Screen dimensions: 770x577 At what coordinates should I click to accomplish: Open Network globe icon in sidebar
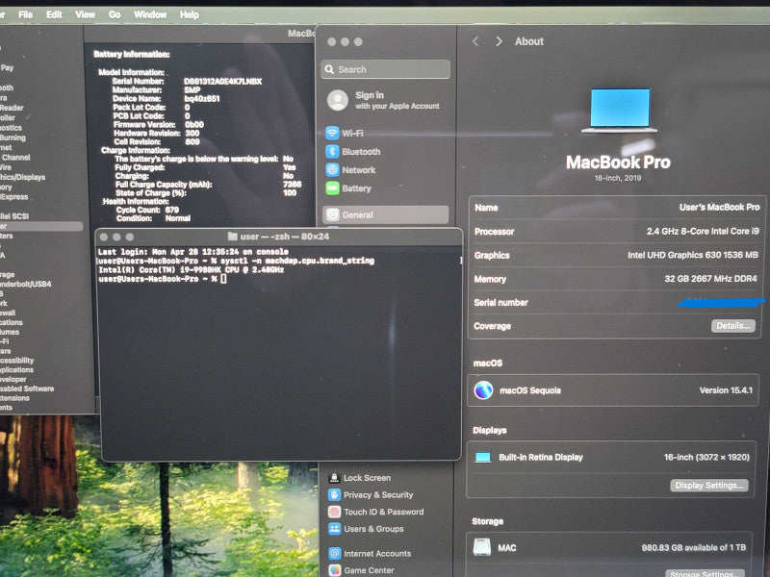click(x=332, y=170)
